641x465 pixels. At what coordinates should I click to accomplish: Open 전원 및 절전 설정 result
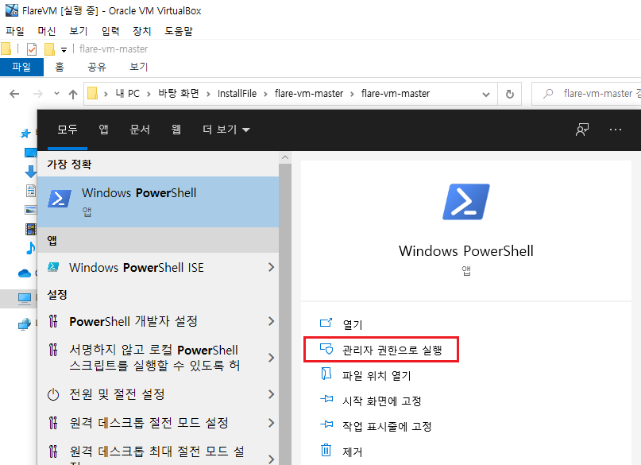[x=117, y=394]
